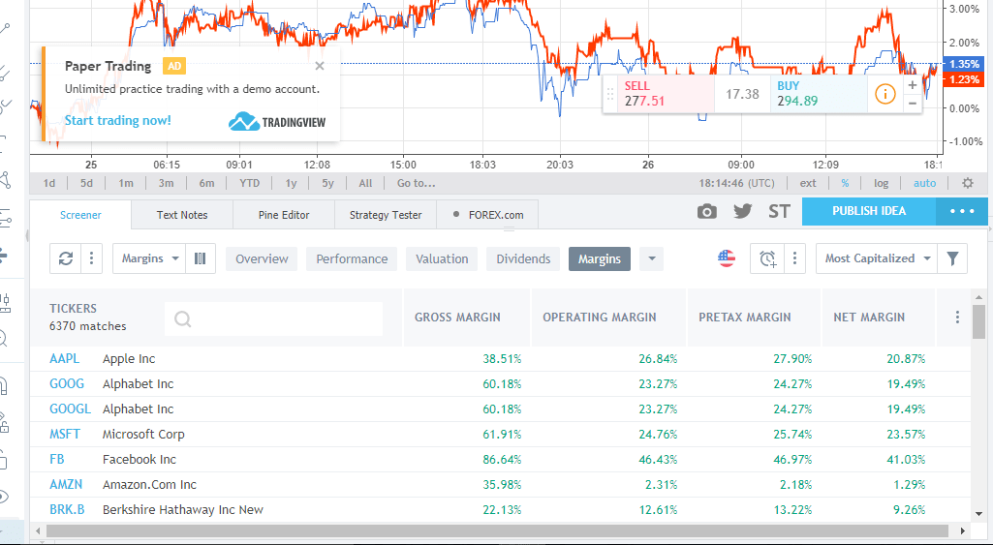Increase order quantity with plus button

click(x=912, y=85)
